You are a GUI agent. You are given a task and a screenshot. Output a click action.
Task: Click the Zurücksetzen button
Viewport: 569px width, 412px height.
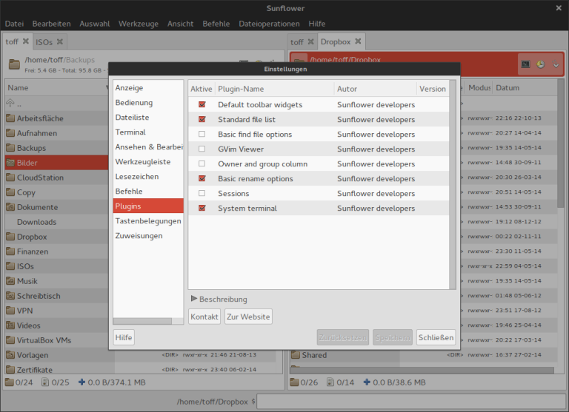point(342,337)
